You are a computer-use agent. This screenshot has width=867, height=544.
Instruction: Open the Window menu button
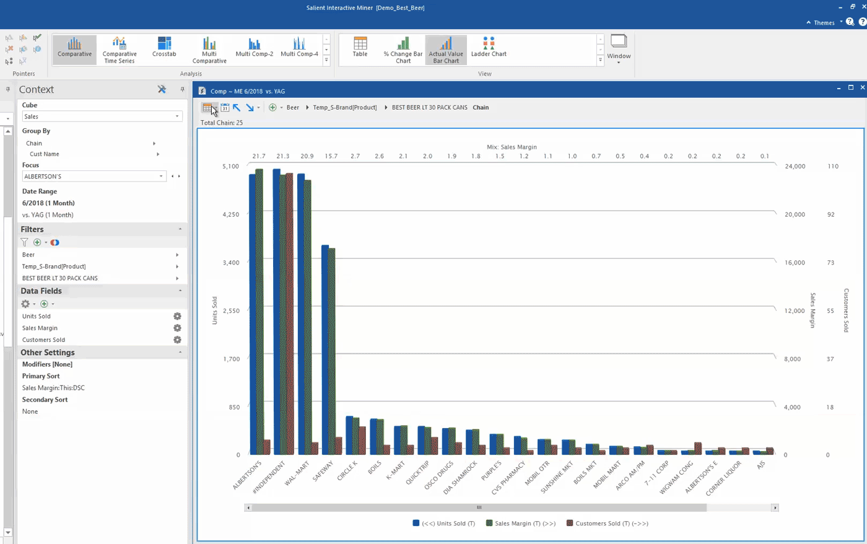[x=619, y=50]
